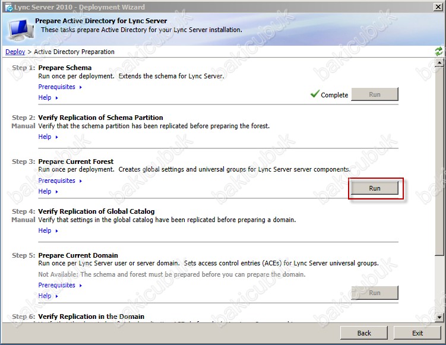Viewport: 446px width, 345px height.
Task: Select the 'Verify Replication in the Domain' title
Action: 91,316
